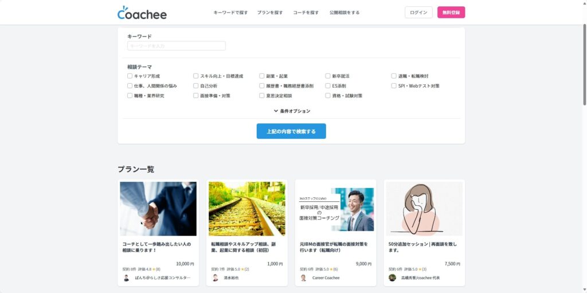Select the 職種・業界研究 checkbox
The width and height of the screenshot is (587, 293).
[130, 96]
